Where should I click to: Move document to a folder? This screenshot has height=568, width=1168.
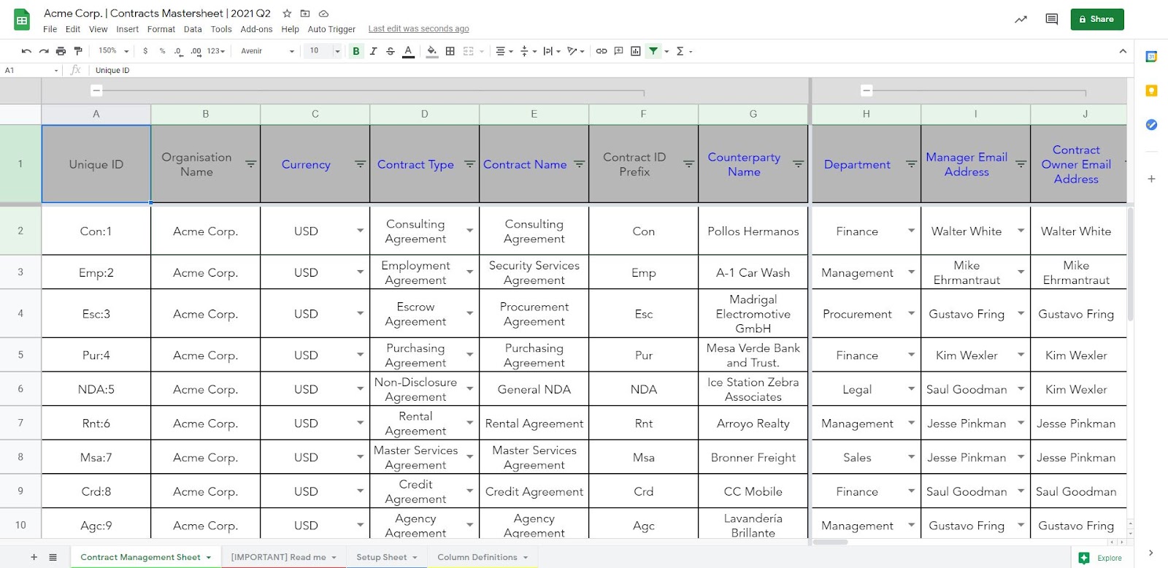(x=305, y=13)
